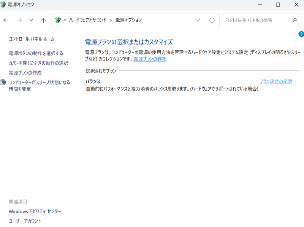Open recent locations chevron next to forward arrow

[x=30, y=20]
